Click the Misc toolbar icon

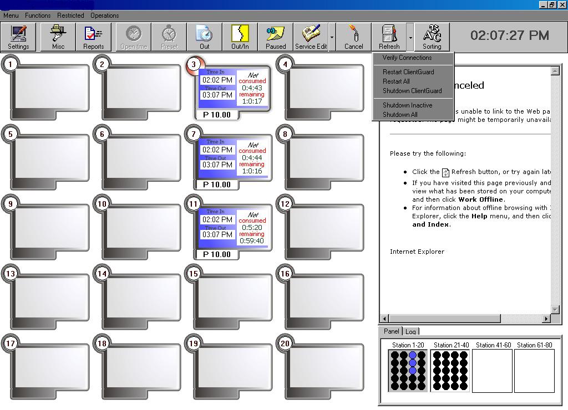[x=58, y=37]
